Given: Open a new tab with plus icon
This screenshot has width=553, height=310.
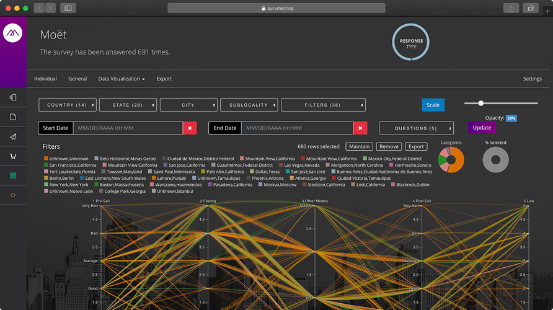Looking at the screenshot, I should click(547, 11).
